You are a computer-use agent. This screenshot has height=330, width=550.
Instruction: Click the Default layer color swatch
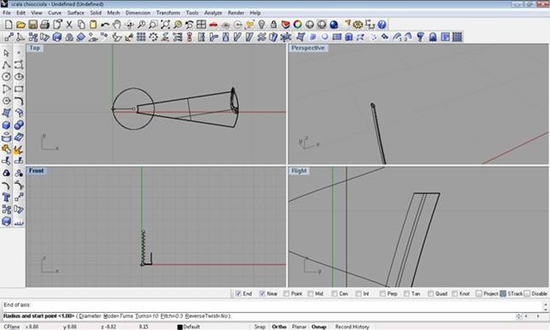(x=180, y=327)
